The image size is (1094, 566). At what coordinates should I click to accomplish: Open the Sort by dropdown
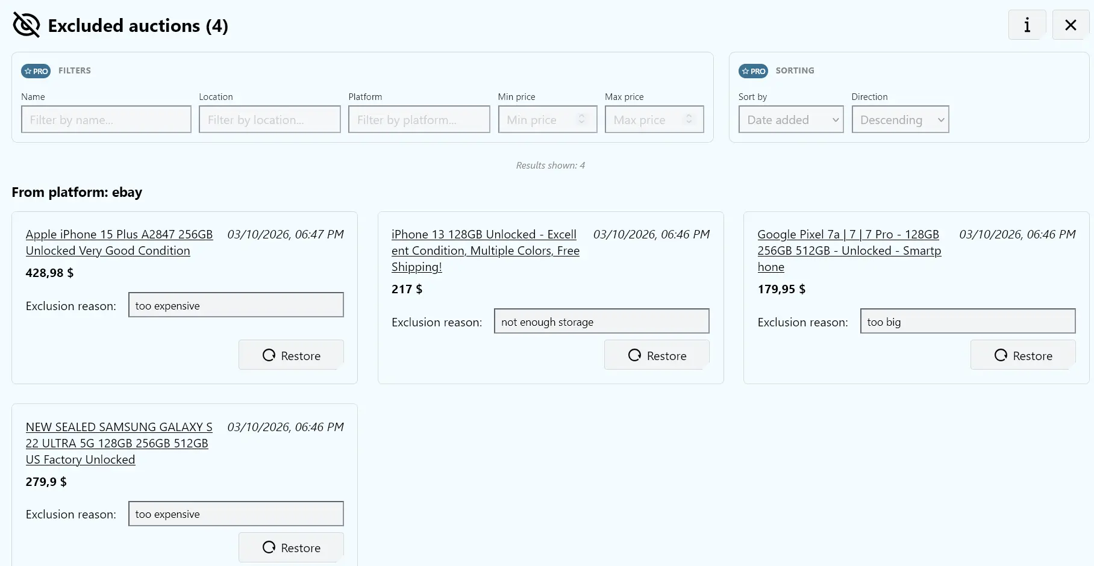point(790,119)
